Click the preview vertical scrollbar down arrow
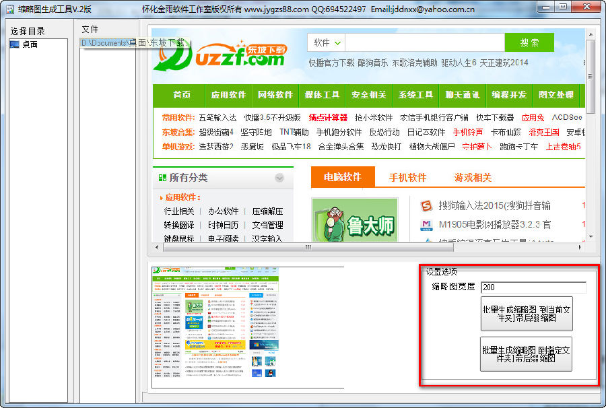 coord(590,236)
